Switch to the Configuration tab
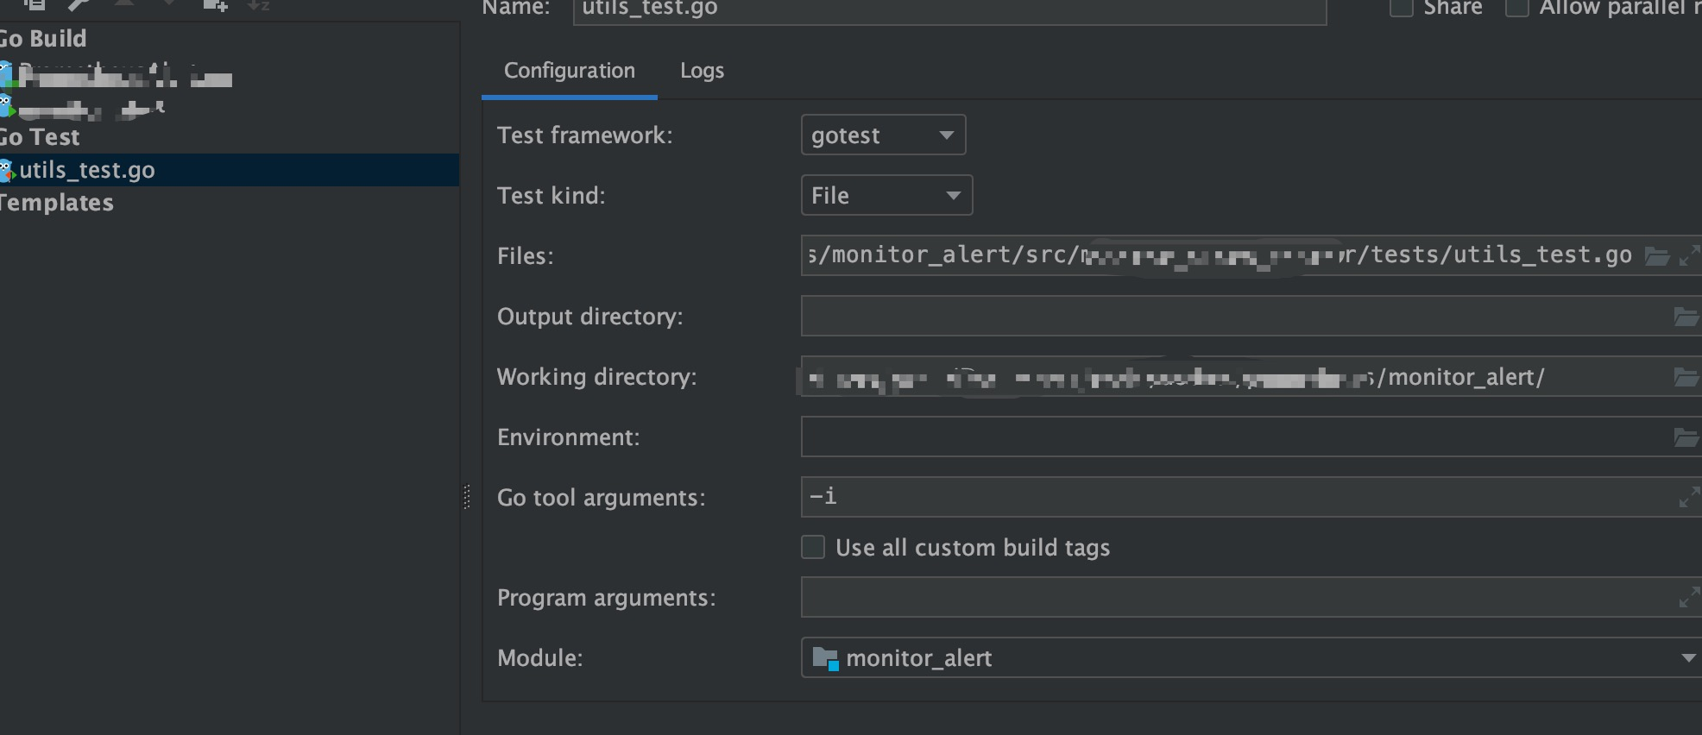 [570, 71]
